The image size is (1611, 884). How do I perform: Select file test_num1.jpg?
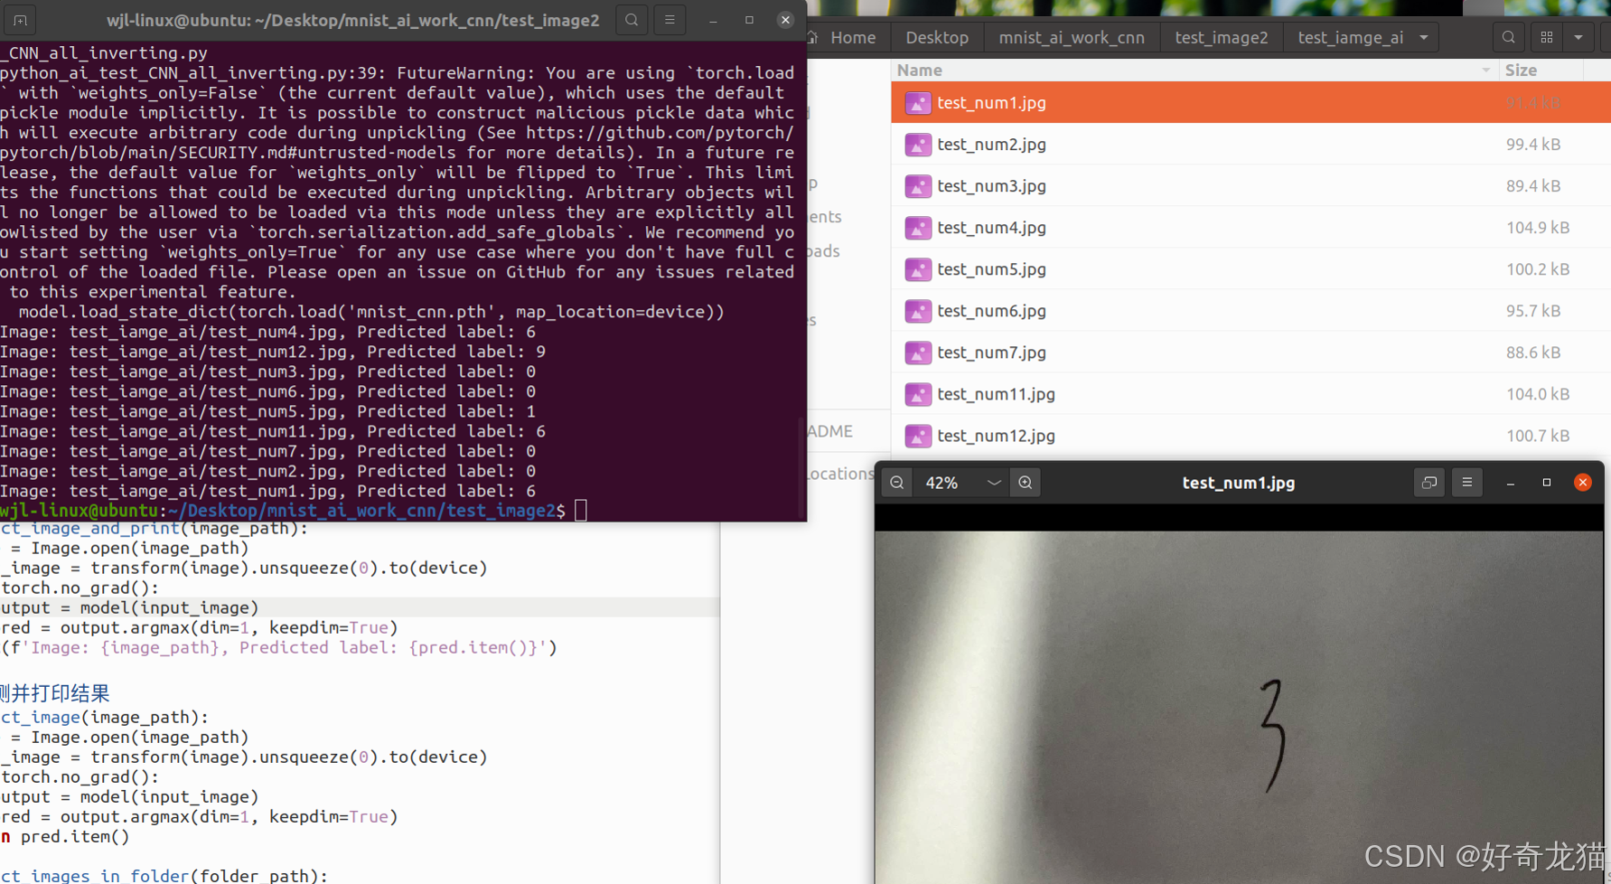coord(1250,103)
